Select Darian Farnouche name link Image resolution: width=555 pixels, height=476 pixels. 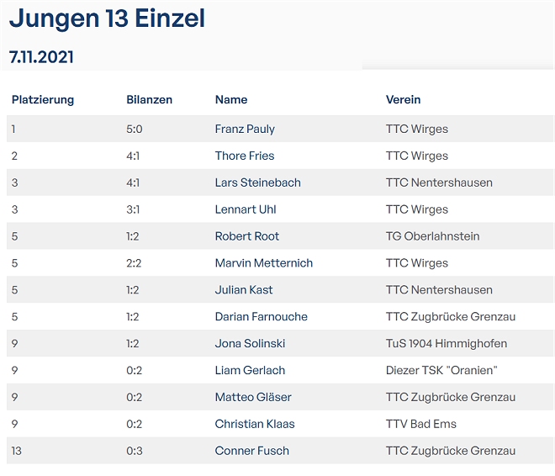[x=262, y=317]
